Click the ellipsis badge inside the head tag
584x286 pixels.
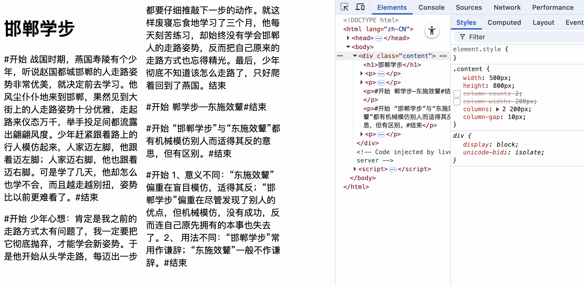click(379, 38)
